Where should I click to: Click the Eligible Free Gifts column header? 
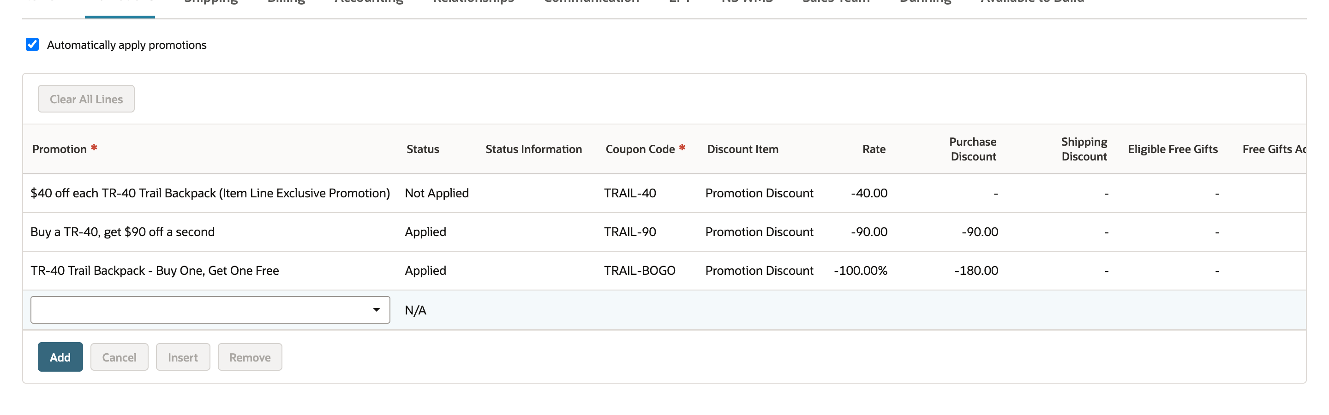pyautogui.click(x=1173, y=149)
